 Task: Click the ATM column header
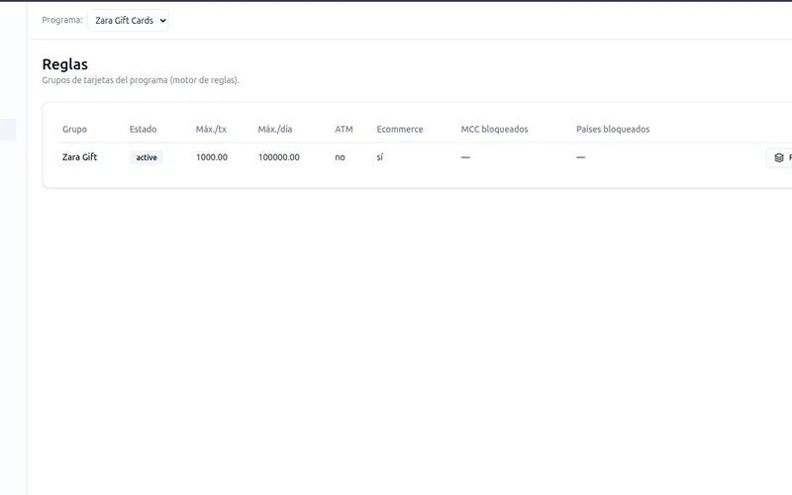coord(344,130)
